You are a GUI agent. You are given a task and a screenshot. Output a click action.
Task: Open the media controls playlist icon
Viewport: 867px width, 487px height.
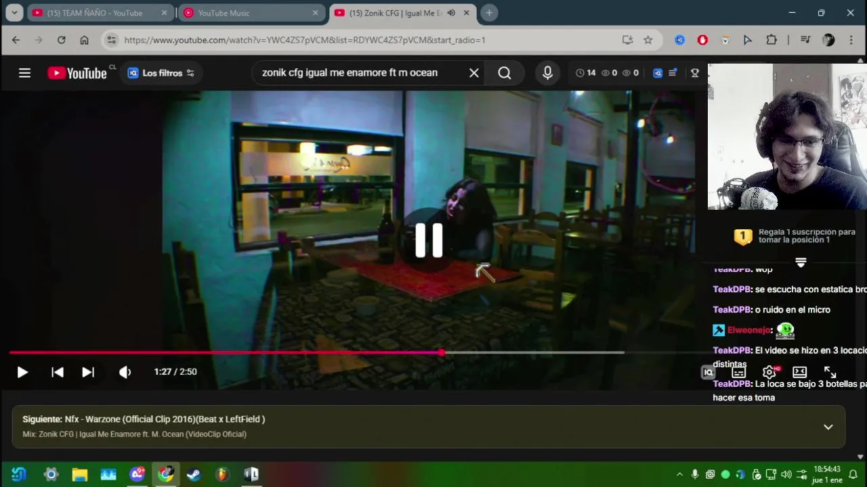click(805, 40)
